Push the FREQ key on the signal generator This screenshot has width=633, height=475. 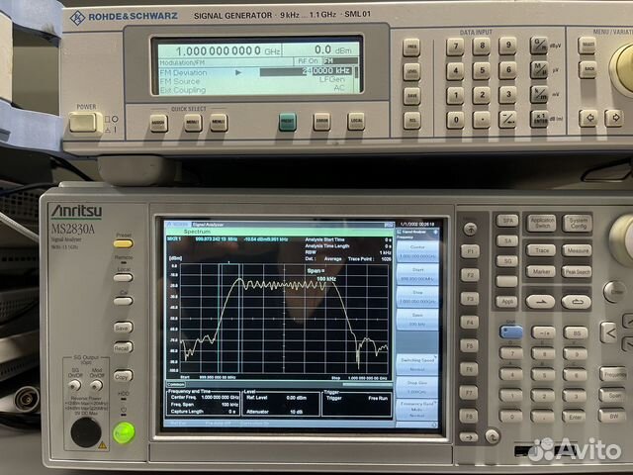tap(411, 47)
